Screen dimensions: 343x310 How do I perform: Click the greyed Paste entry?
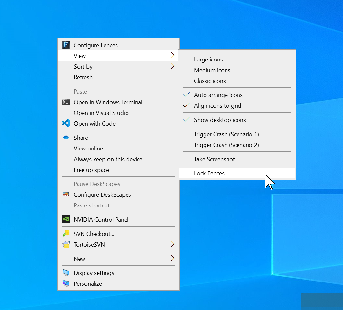coord(118,92)
